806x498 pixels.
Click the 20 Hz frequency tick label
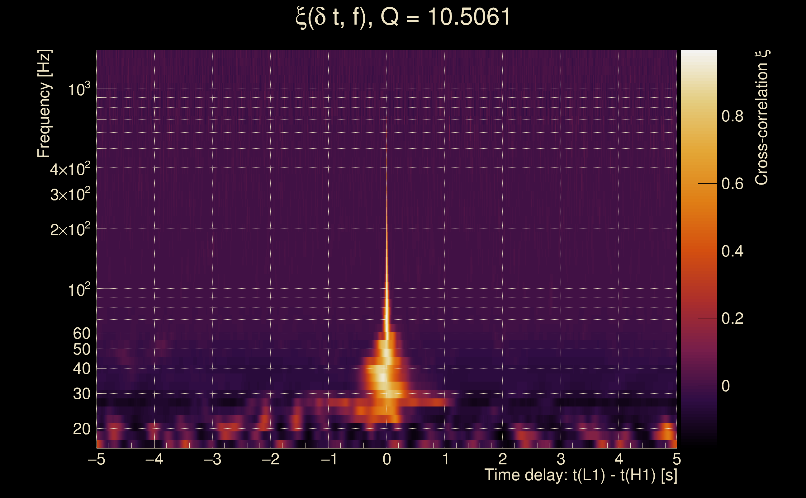[81, 429]
